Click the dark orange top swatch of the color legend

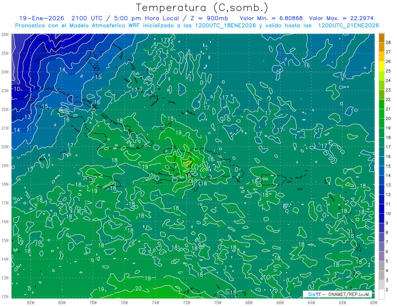point(381,38)
